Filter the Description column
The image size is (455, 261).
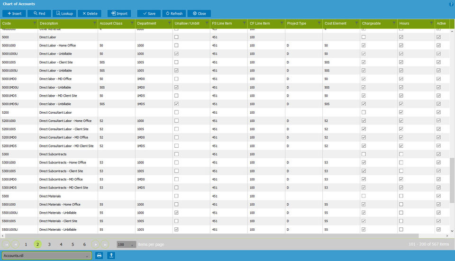click(x=95, y=23)
